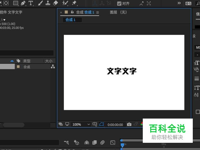The image size is (200, 150).
Task: Open the workspace layout icon in the toolbar
Action: pyautogui.click(x=188, y=3)
